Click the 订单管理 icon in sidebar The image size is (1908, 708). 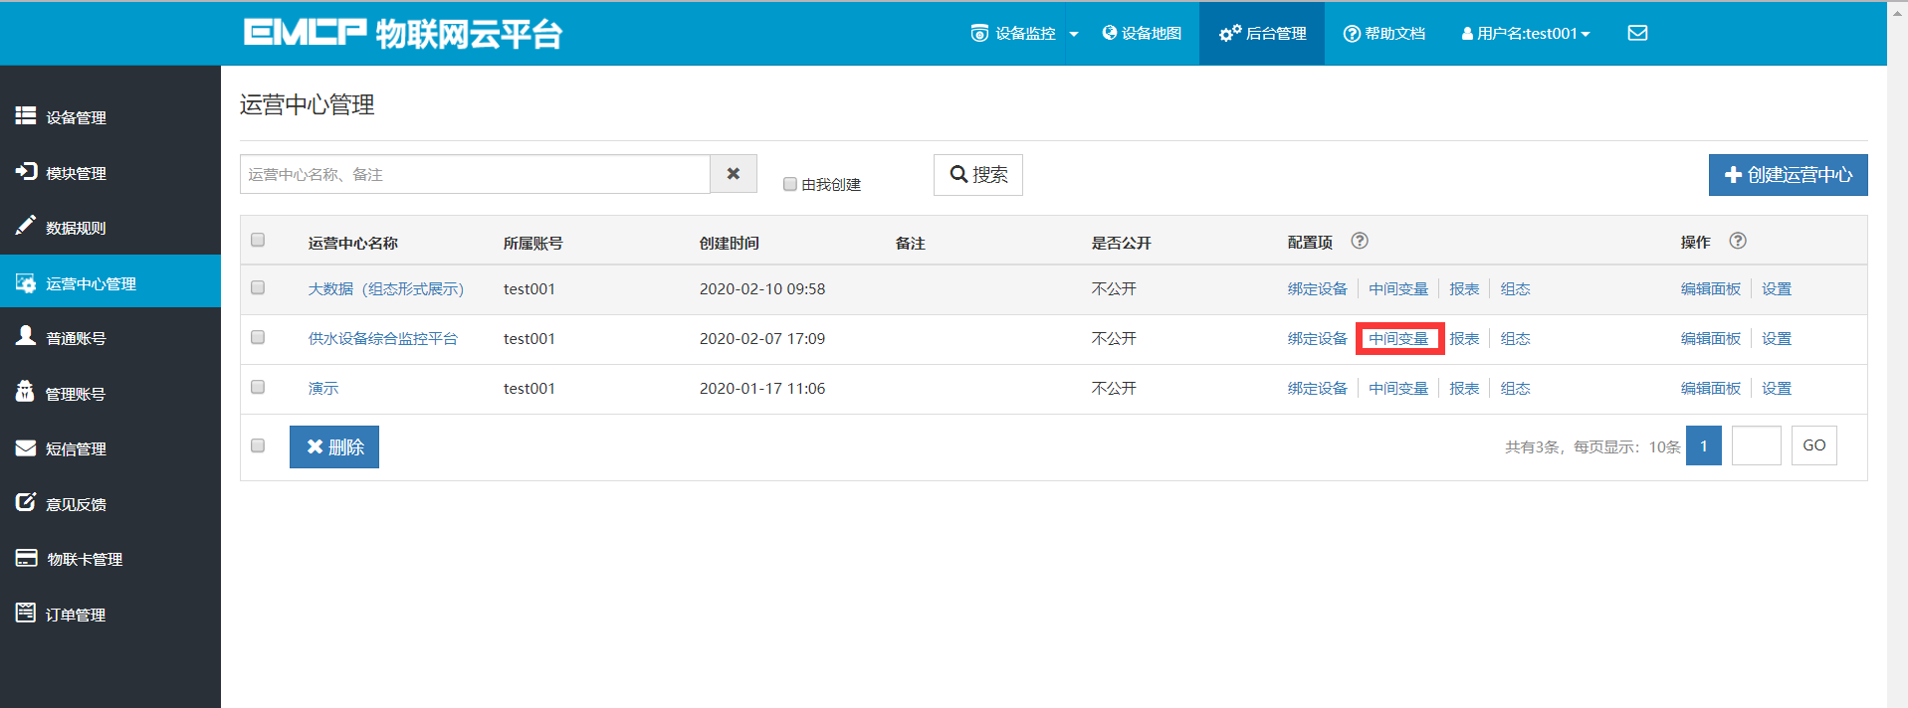click(26, 613)
